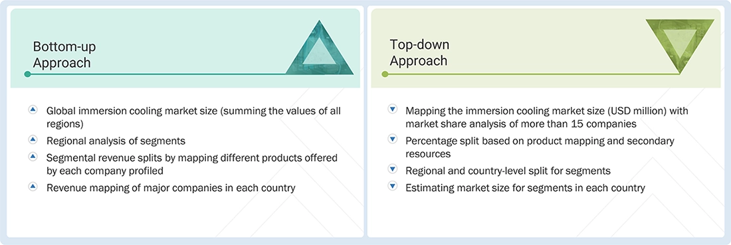Image resolution: width=731 pixels, height=245 pixels.
Task: Click the down-arrow bullet beside Regional and country-level split
Action: pyautogui.click(x=392, y=169)
